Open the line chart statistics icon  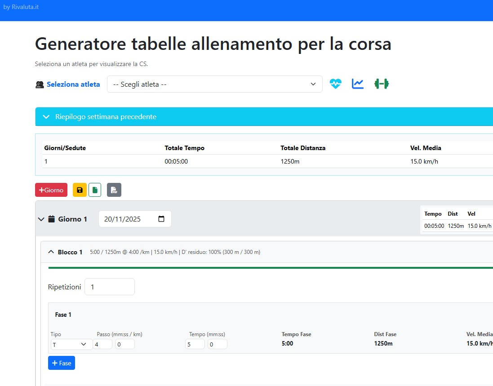(x=358, y=84)
